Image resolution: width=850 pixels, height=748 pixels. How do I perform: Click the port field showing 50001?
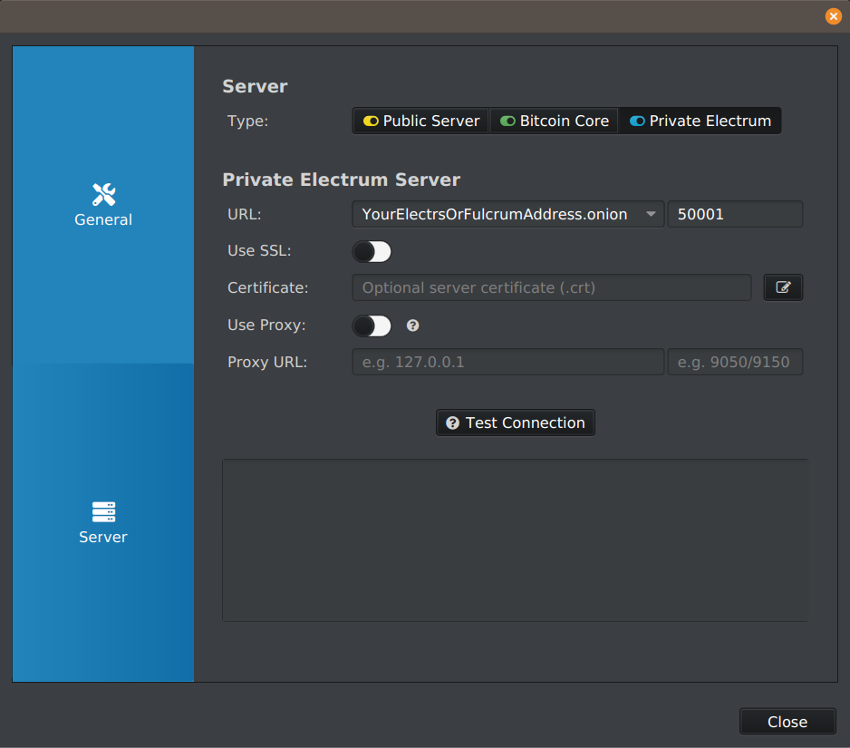(x=735, y=214)
